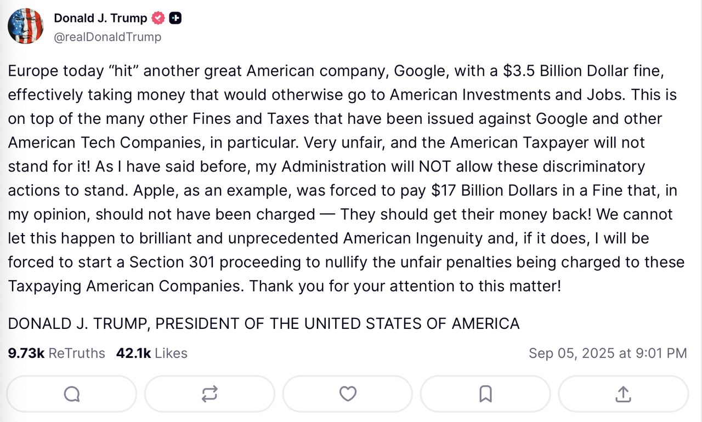The width and height of the screenshot is (702, 422).
Task: Click the share upload-arrow icon
Action: [x=623, y=394]
